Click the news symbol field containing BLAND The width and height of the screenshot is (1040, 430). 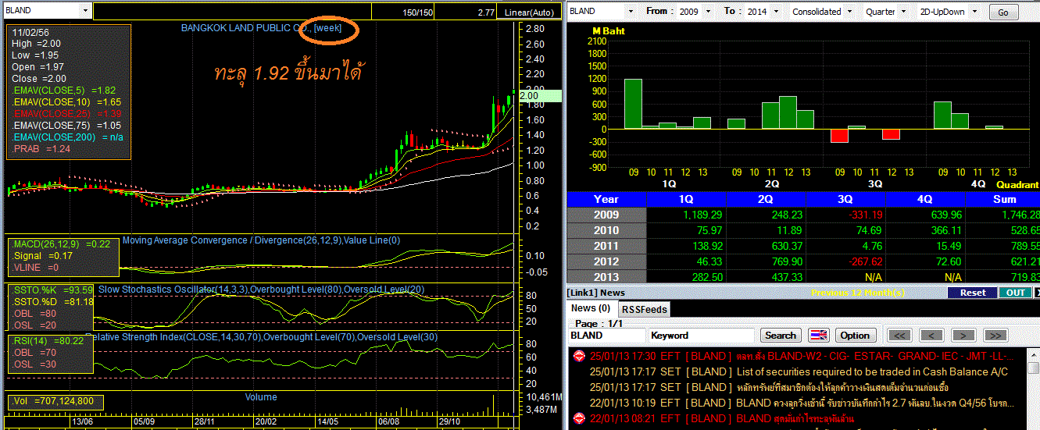pos(606,336)
